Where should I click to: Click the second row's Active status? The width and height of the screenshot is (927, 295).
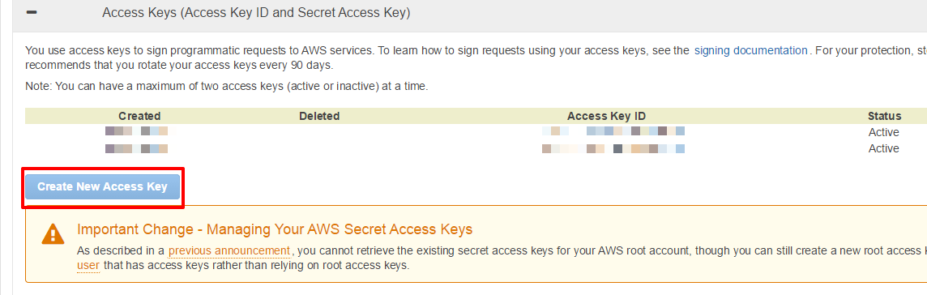click(884, 148)
